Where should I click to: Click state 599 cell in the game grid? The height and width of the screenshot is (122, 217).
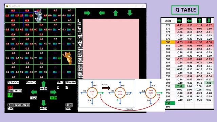(x=68, y=72)
